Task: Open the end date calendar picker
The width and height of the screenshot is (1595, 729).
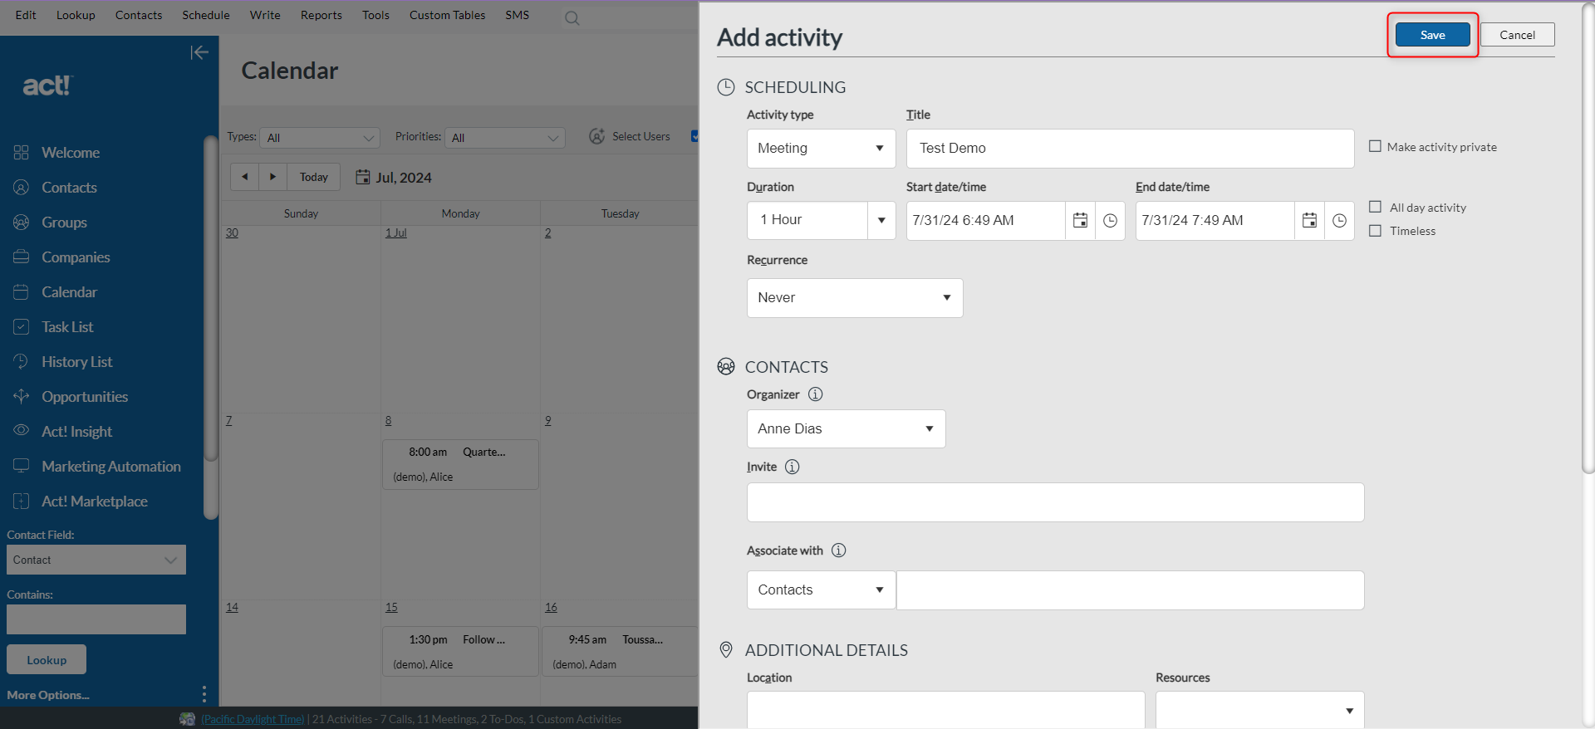Action: (x=1309, y=221)
